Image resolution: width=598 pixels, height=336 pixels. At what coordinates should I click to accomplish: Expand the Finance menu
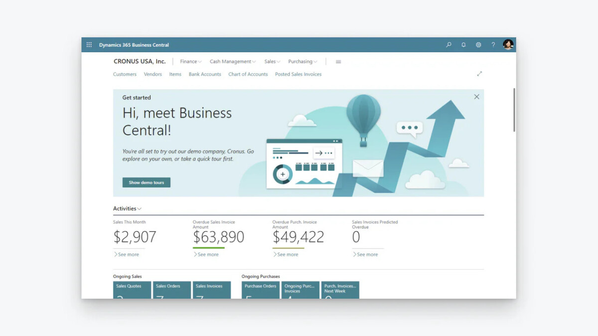point(190,62)
